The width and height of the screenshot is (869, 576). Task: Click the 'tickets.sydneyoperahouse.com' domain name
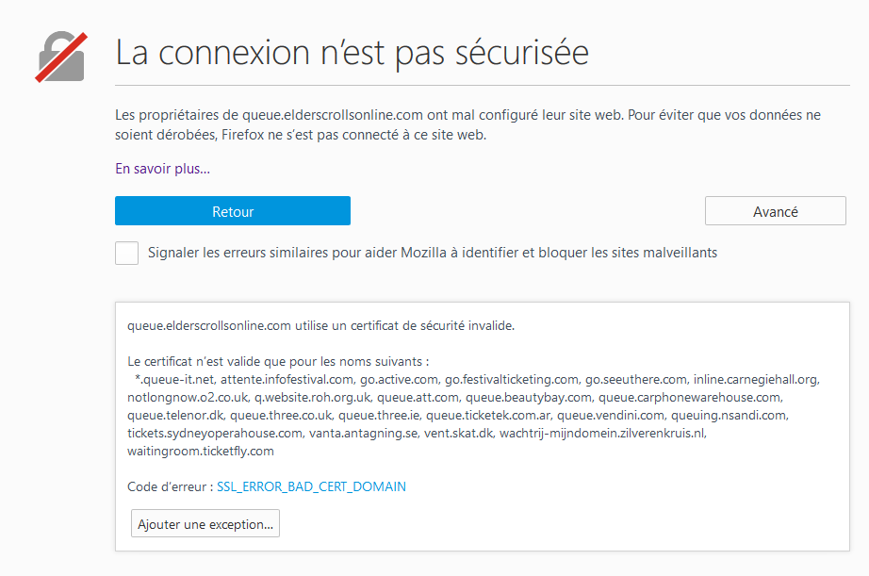(215, 433)
